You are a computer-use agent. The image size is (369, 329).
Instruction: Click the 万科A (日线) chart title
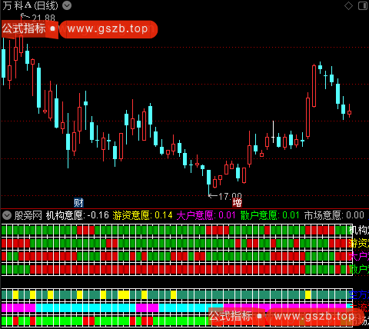(x=31, y=5)
